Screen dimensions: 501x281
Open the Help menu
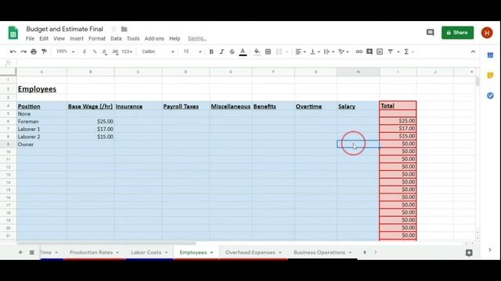click(175, 38)
